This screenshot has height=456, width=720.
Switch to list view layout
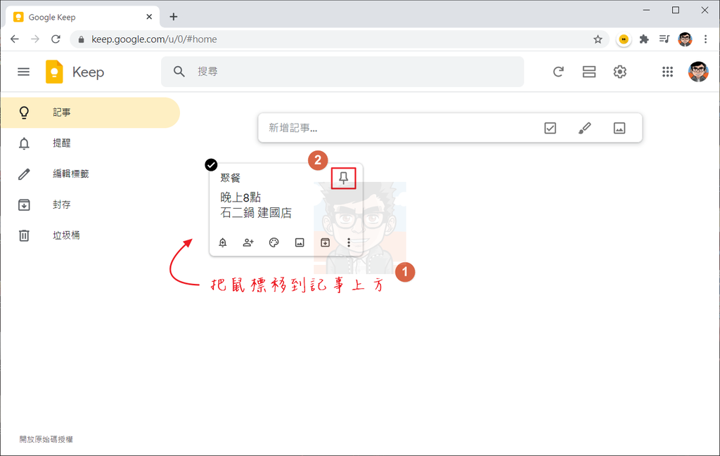(589, 72)
